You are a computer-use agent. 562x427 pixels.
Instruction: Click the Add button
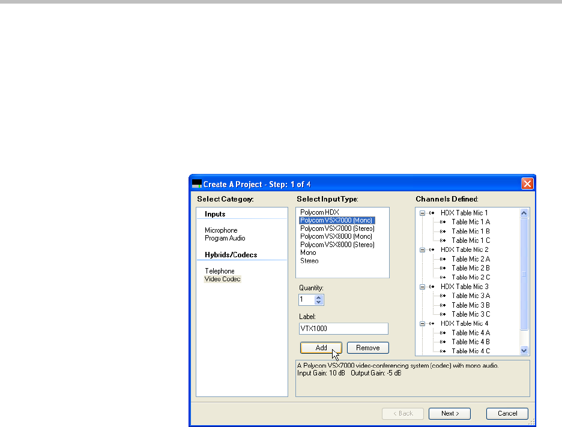tap(321, 348)
